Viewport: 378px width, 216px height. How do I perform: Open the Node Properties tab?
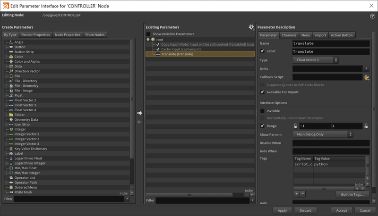68,34
